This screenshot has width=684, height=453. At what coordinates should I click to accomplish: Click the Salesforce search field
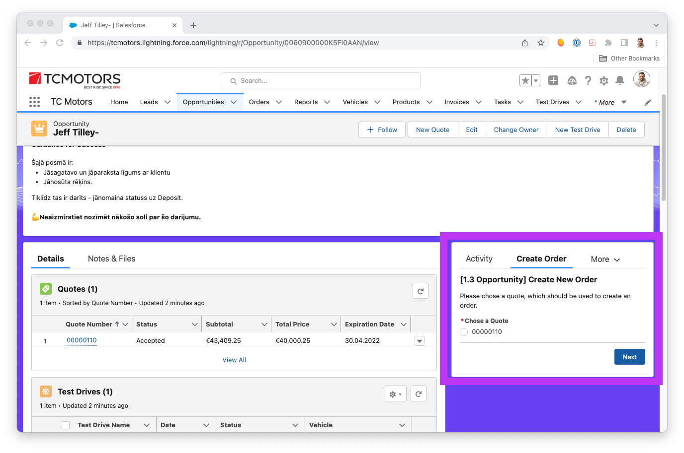(321, 80)
